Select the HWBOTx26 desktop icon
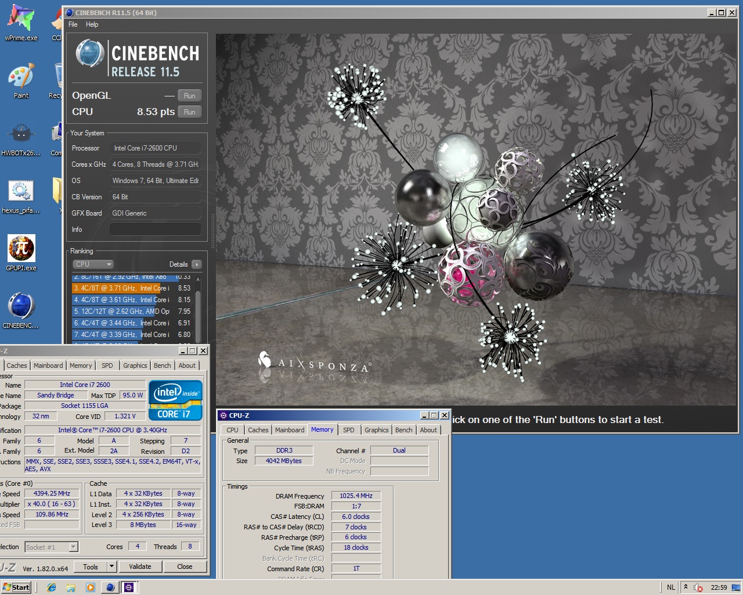The width and height of the screenshot is (743, 595). (21, 139)
